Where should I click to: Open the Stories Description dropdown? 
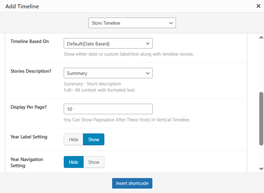click(108, 73)
